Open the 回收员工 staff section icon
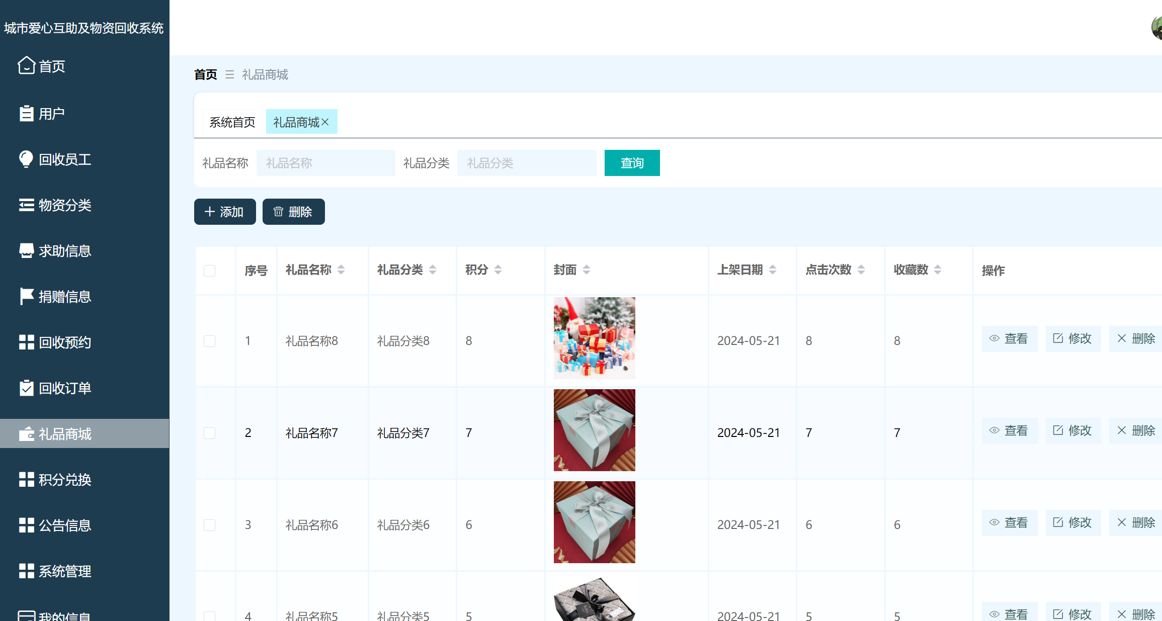 (x=26, y=159)
